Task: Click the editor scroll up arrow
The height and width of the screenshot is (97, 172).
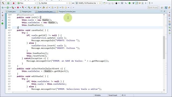Action: click(x=164, y=15)
